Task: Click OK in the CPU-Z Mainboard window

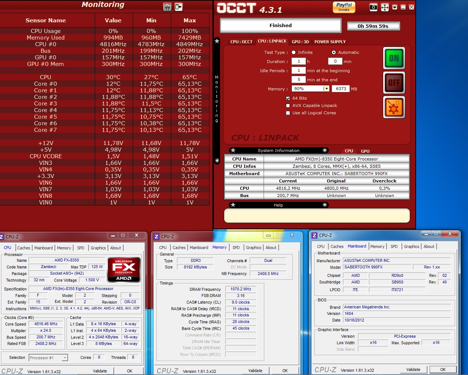Action: click(x=443, y=370)
